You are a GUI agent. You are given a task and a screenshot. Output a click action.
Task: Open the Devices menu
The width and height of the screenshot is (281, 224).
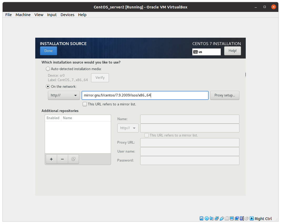(67, 15)
